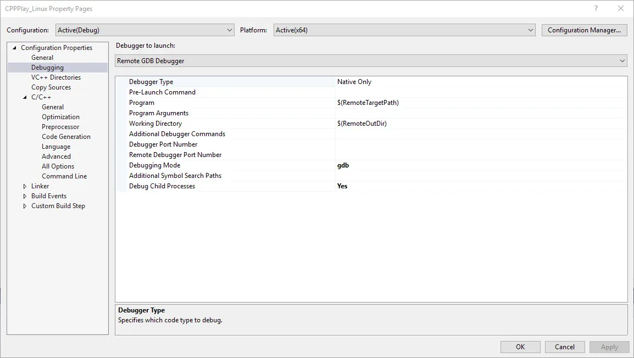The width and height of the screenshot is (634, 358).
Task: Click the Apply button
Action: click(609, 346)
